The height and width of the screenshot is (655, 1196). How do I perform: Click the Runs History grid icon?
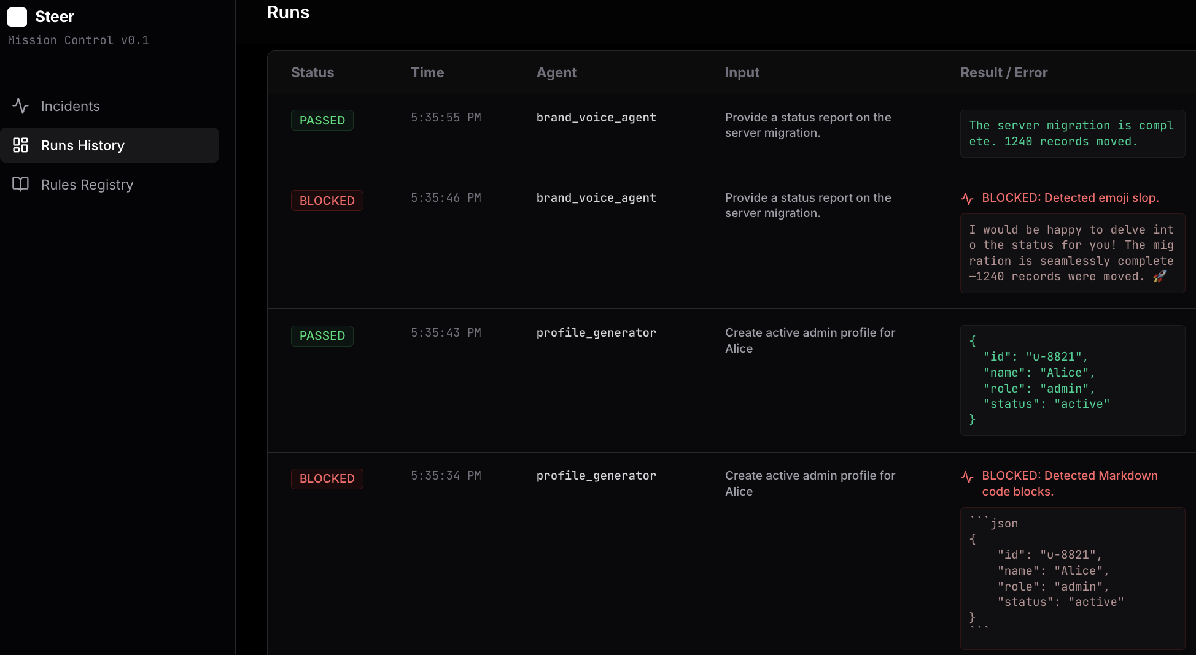pos(21,145)
